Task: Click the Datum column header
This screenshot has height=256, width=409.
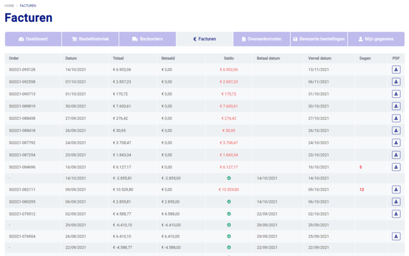Action: tap(71, 58)
